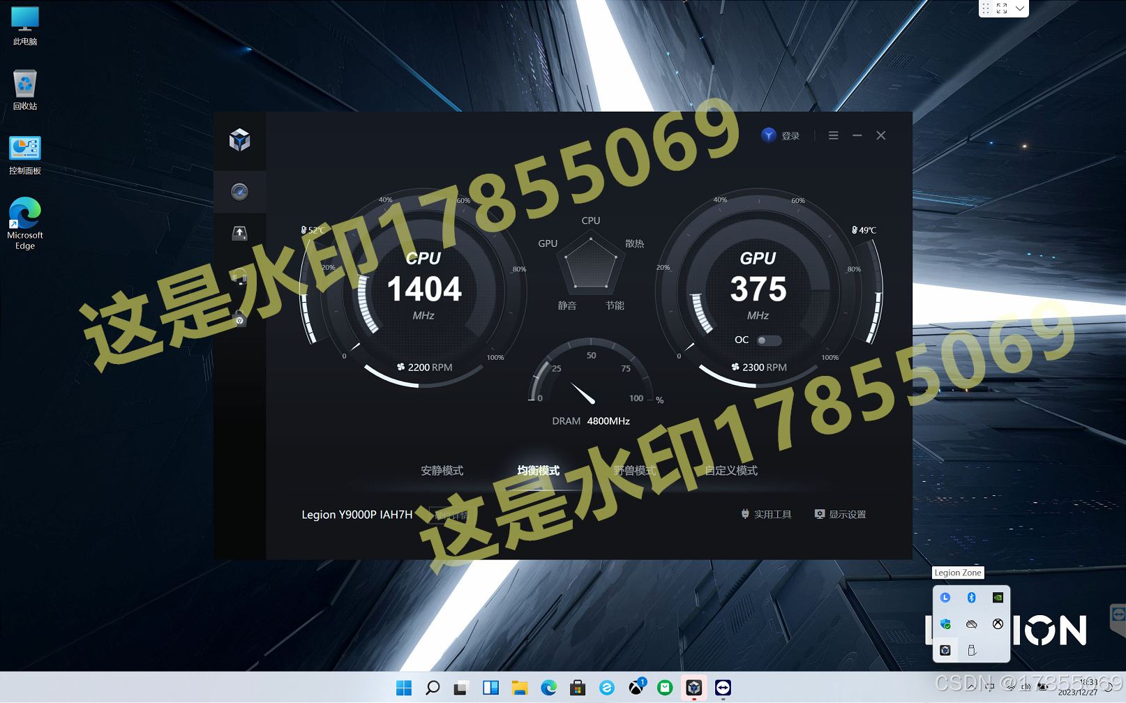
Task: Open Task View on taskbar
Action: (x=461, y=688)
